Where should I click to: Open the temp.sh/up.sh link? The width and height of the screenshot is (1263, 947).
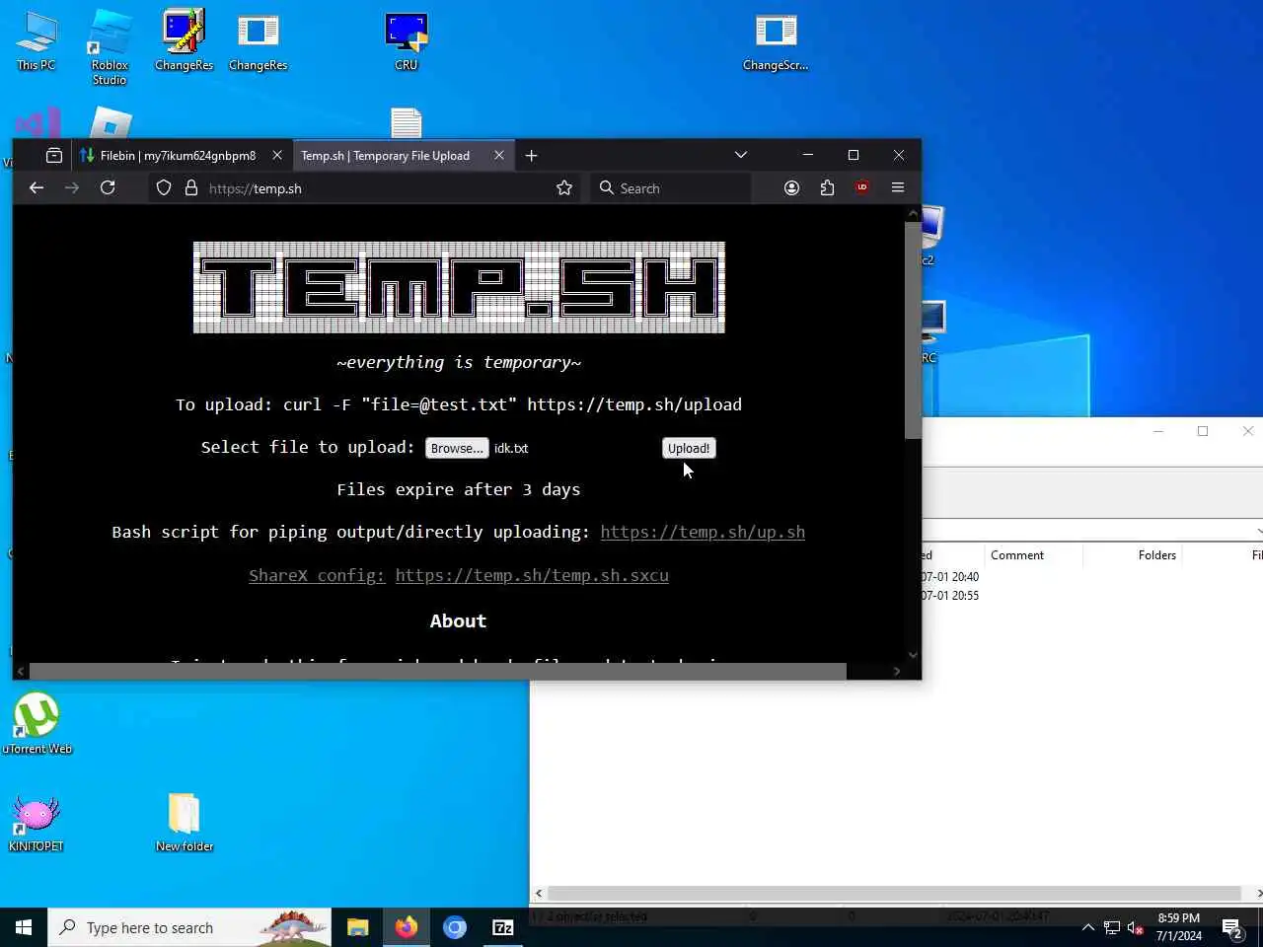pyautogui.click(x=703, y=532)
